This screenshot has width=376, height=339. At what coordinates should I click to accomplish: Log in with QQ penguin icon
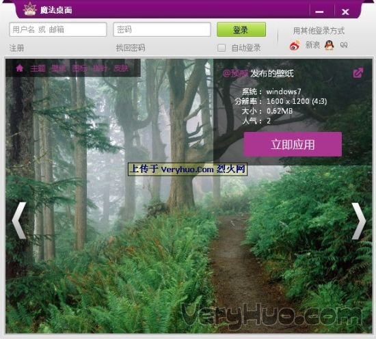tap(330, 45)
